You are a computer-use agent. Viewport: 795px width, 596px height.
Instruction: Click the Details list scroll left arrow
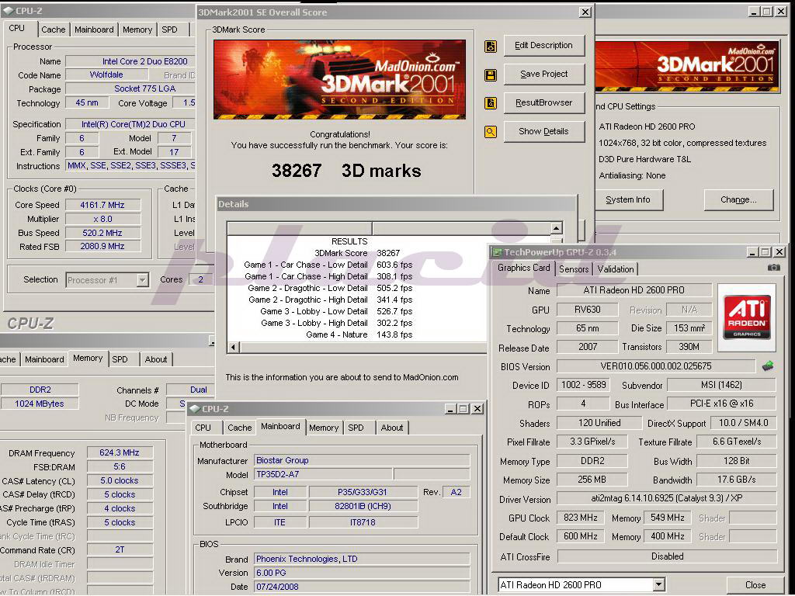coord(233,347)
